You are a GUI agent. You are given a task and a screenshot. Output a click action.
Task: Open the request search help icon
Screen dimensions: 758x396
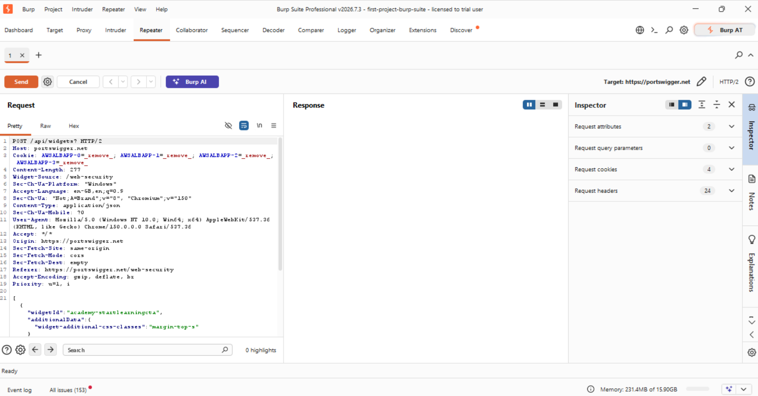7,350
